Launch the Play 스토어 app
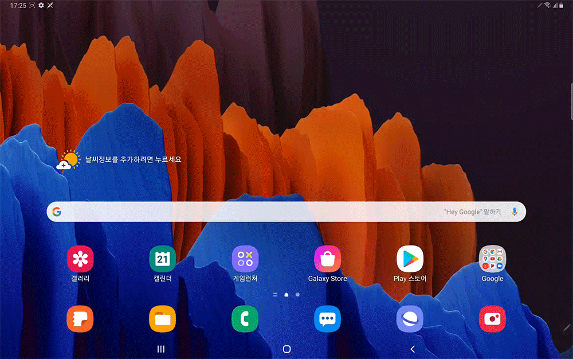The width and height of the screenshot is (573, 359). (x=410, y=259)
